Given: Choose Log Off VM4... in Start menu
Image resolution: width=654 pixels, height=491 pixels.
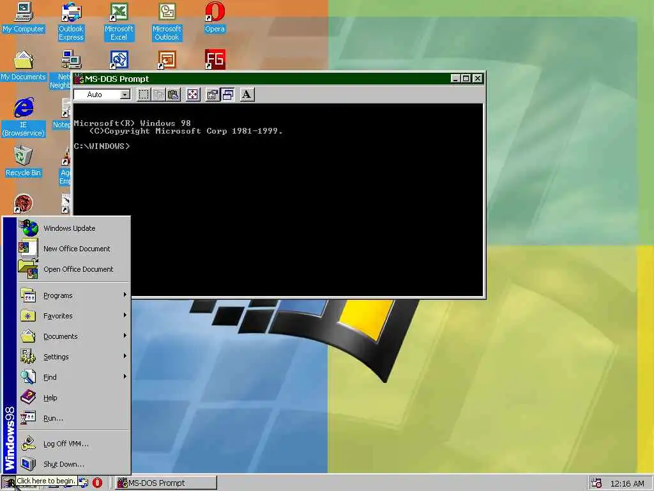Looking at the screenshot, I should [74, 444].
